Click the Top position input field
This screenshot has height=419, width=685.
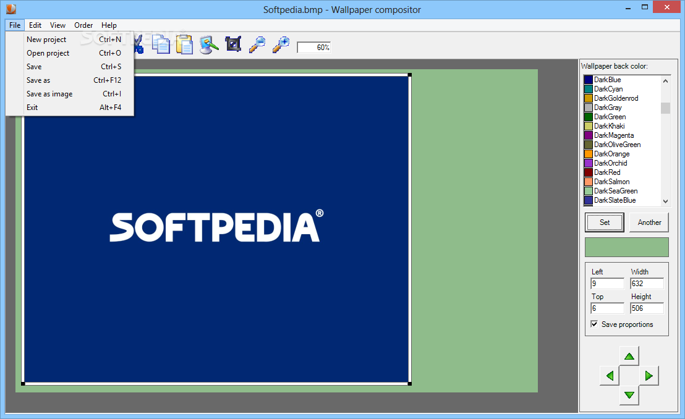607,308
